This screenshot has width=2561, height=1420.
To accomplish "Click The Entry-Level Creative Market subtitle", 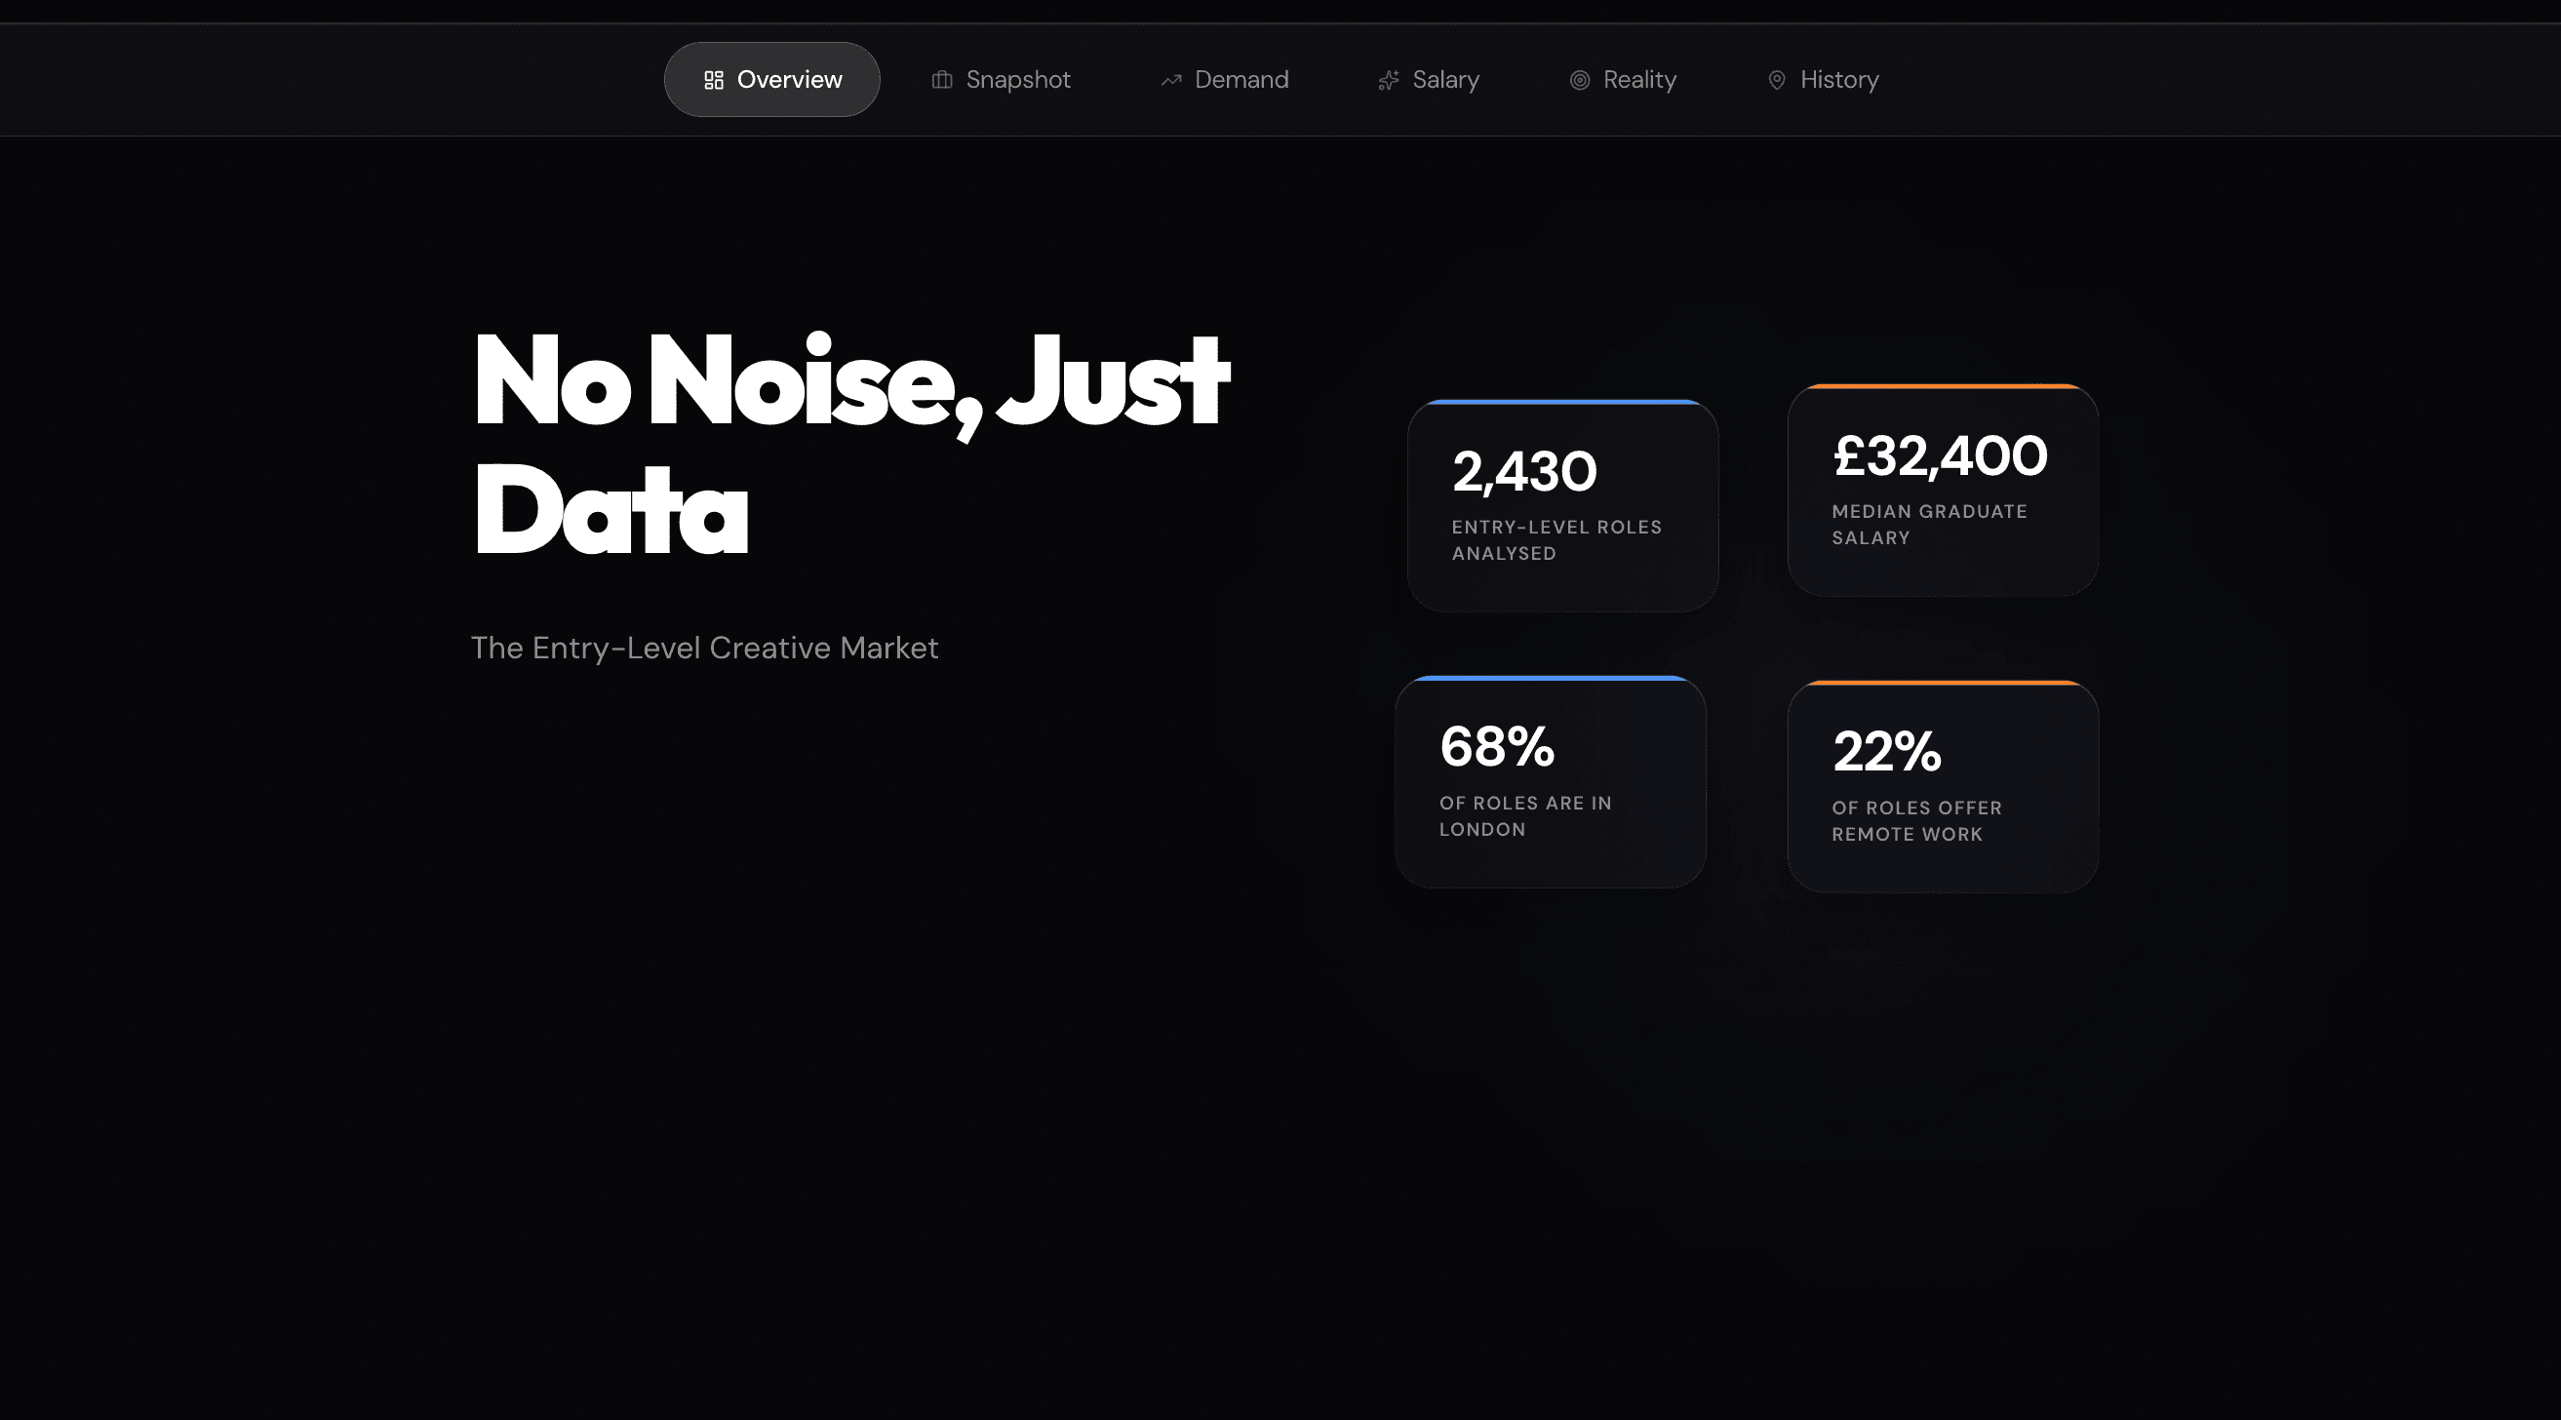I will click(x=705, y=648).
